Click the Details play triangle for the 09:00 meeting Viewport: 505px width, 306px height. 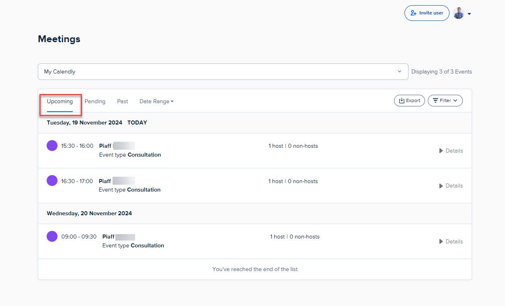440,241
